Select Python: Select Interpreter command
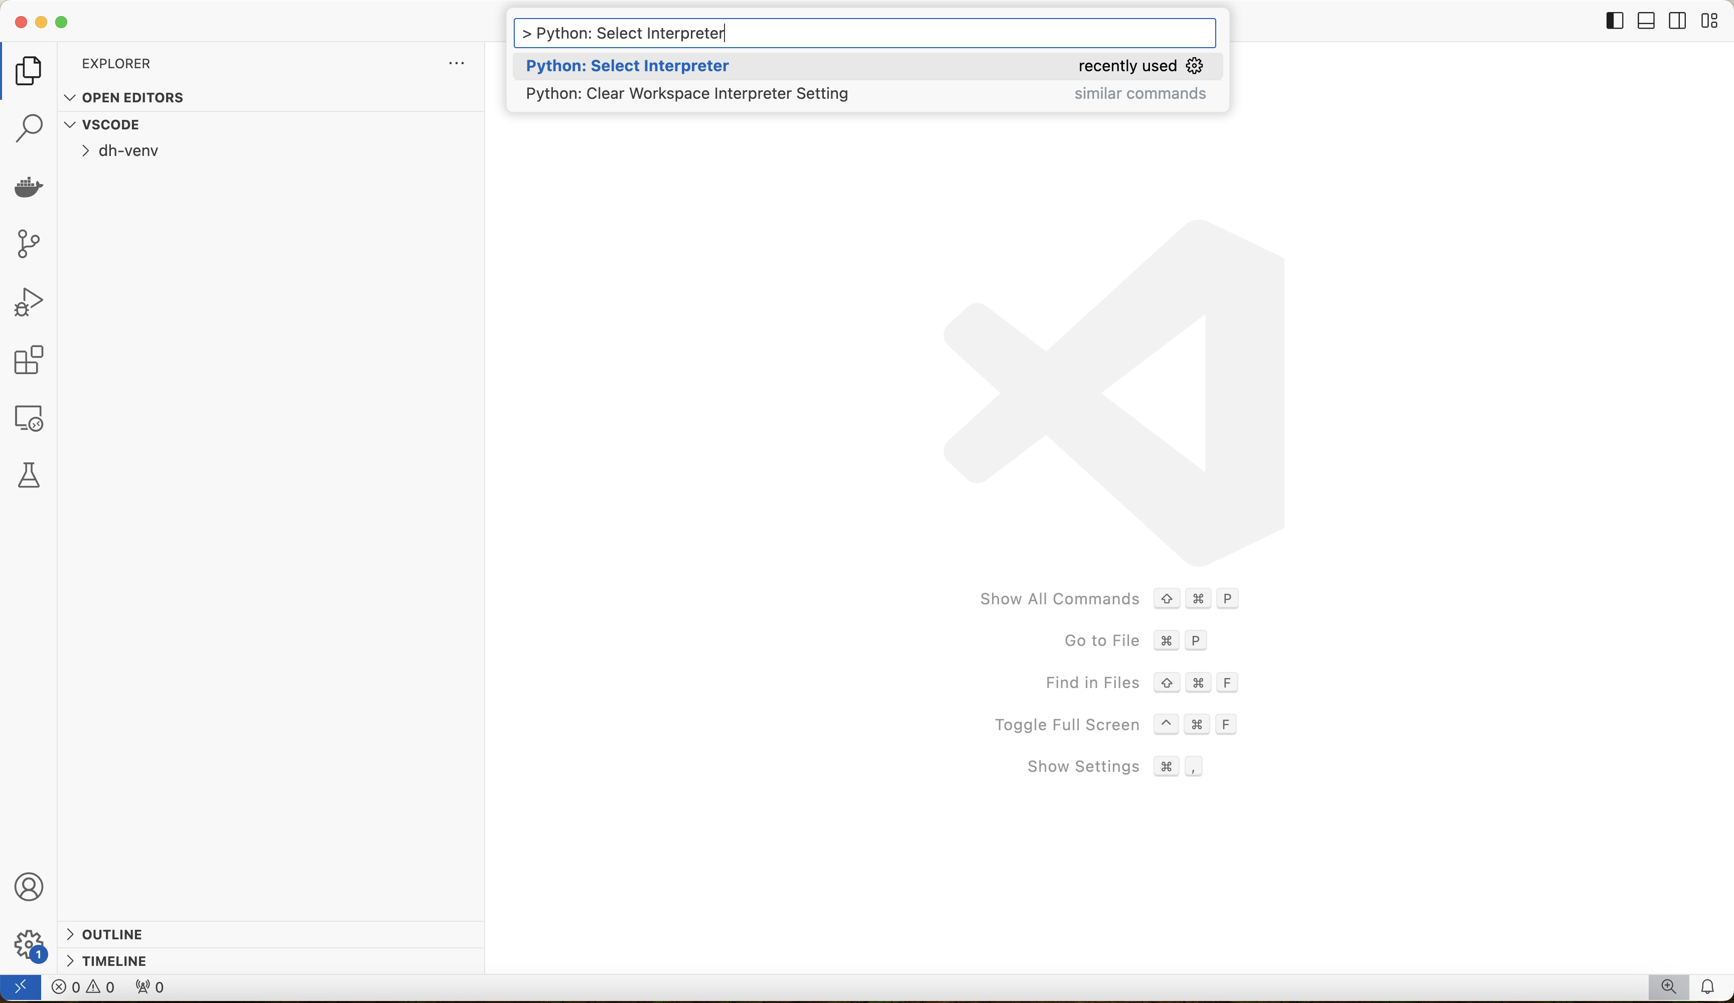 pyautogui.click(x=627, y=66)
